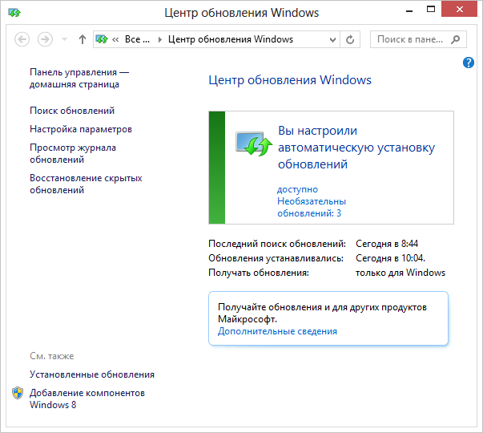Viewport: 483px width, 433px height.
Task: Click the Back navigation arrow
Action: (22, 39)
